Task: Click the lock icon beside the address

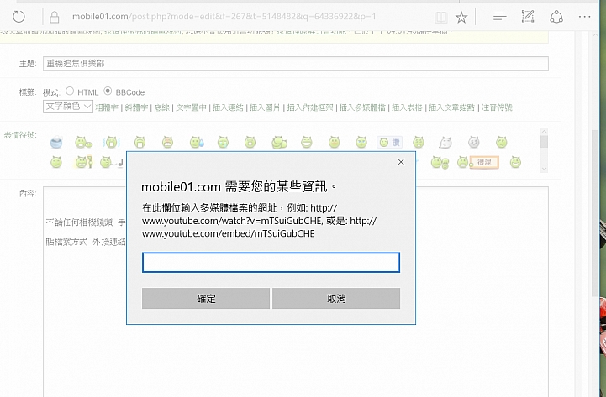Action: tap(55, 17)
